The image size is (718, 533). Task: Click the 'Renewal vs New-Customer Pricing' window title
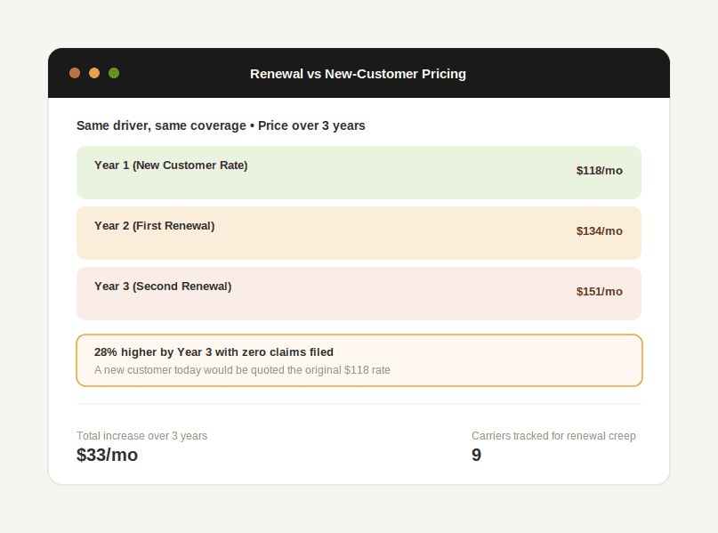(x=358, y=74)
